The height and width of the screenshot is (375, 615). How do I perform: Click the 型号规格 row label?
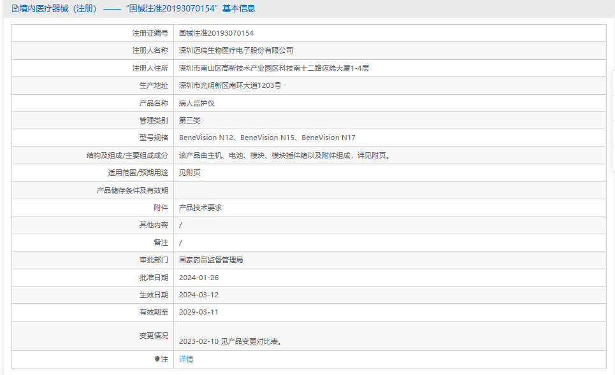click(x=154, y=138)
